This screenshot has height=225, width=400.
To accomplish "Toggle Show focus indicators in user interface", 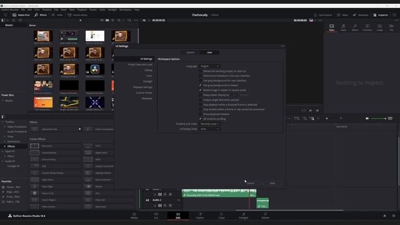I will point(200,76).
